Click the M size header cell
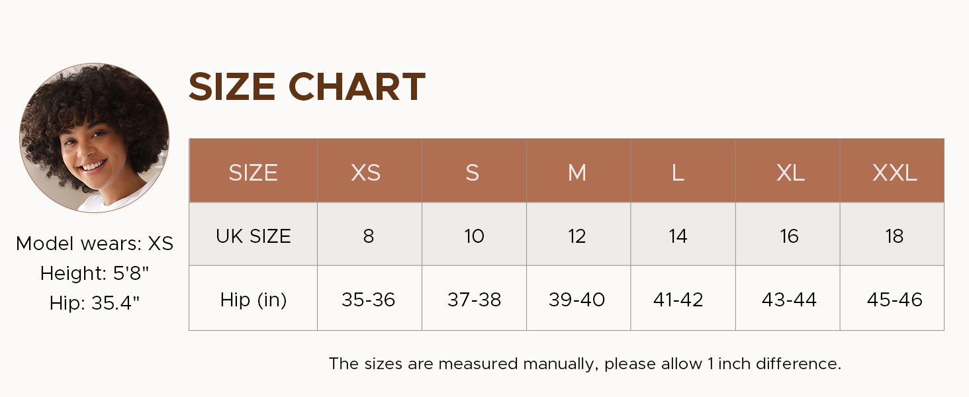This screenshot has width=969, height=397. point(577,173)
